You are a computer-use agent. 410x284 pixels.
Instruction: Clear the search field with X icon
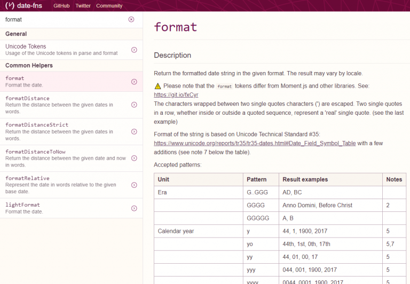[x=131, y=19]
